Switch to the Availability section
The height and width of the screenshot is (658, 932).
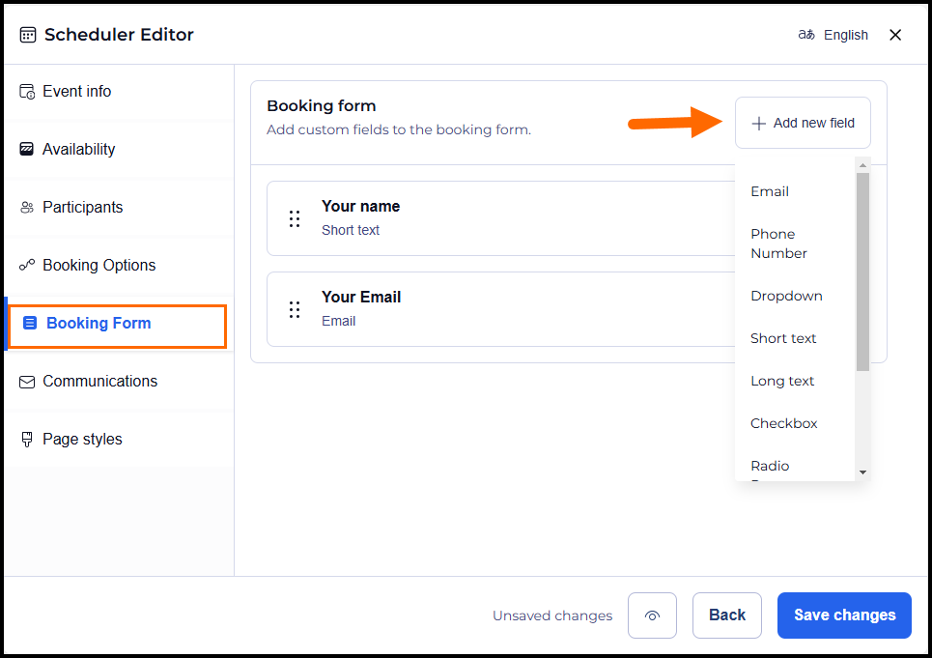(119, 149)
